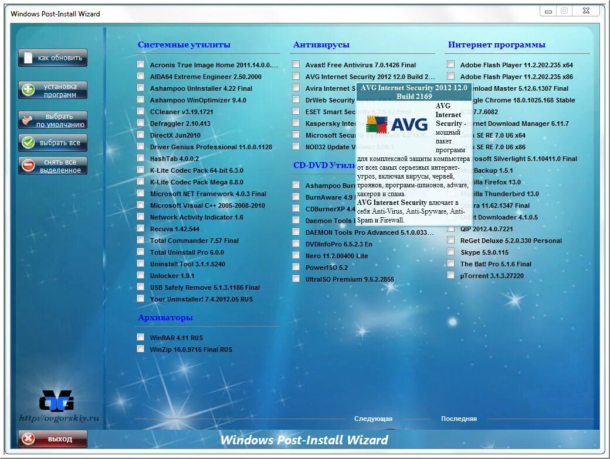Check AIDA64 Extreme Engineer checkbox
Viewport: 610px width, 459px height.
point(140,76)
